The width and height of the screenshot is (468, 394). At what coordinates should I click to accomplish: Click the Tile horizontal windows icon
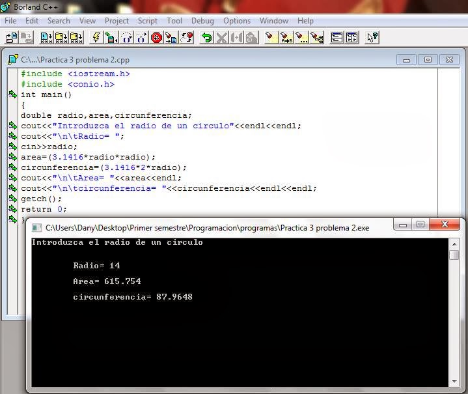click(x=337, y=38)
